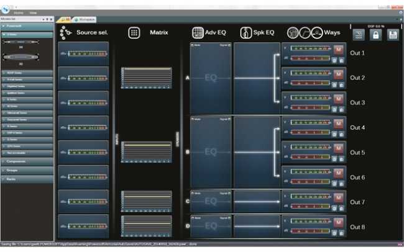Open Spk EQ block for channel D
This screenshot has height=252, width=404.
pyautogui.click(x=257, y=226)
